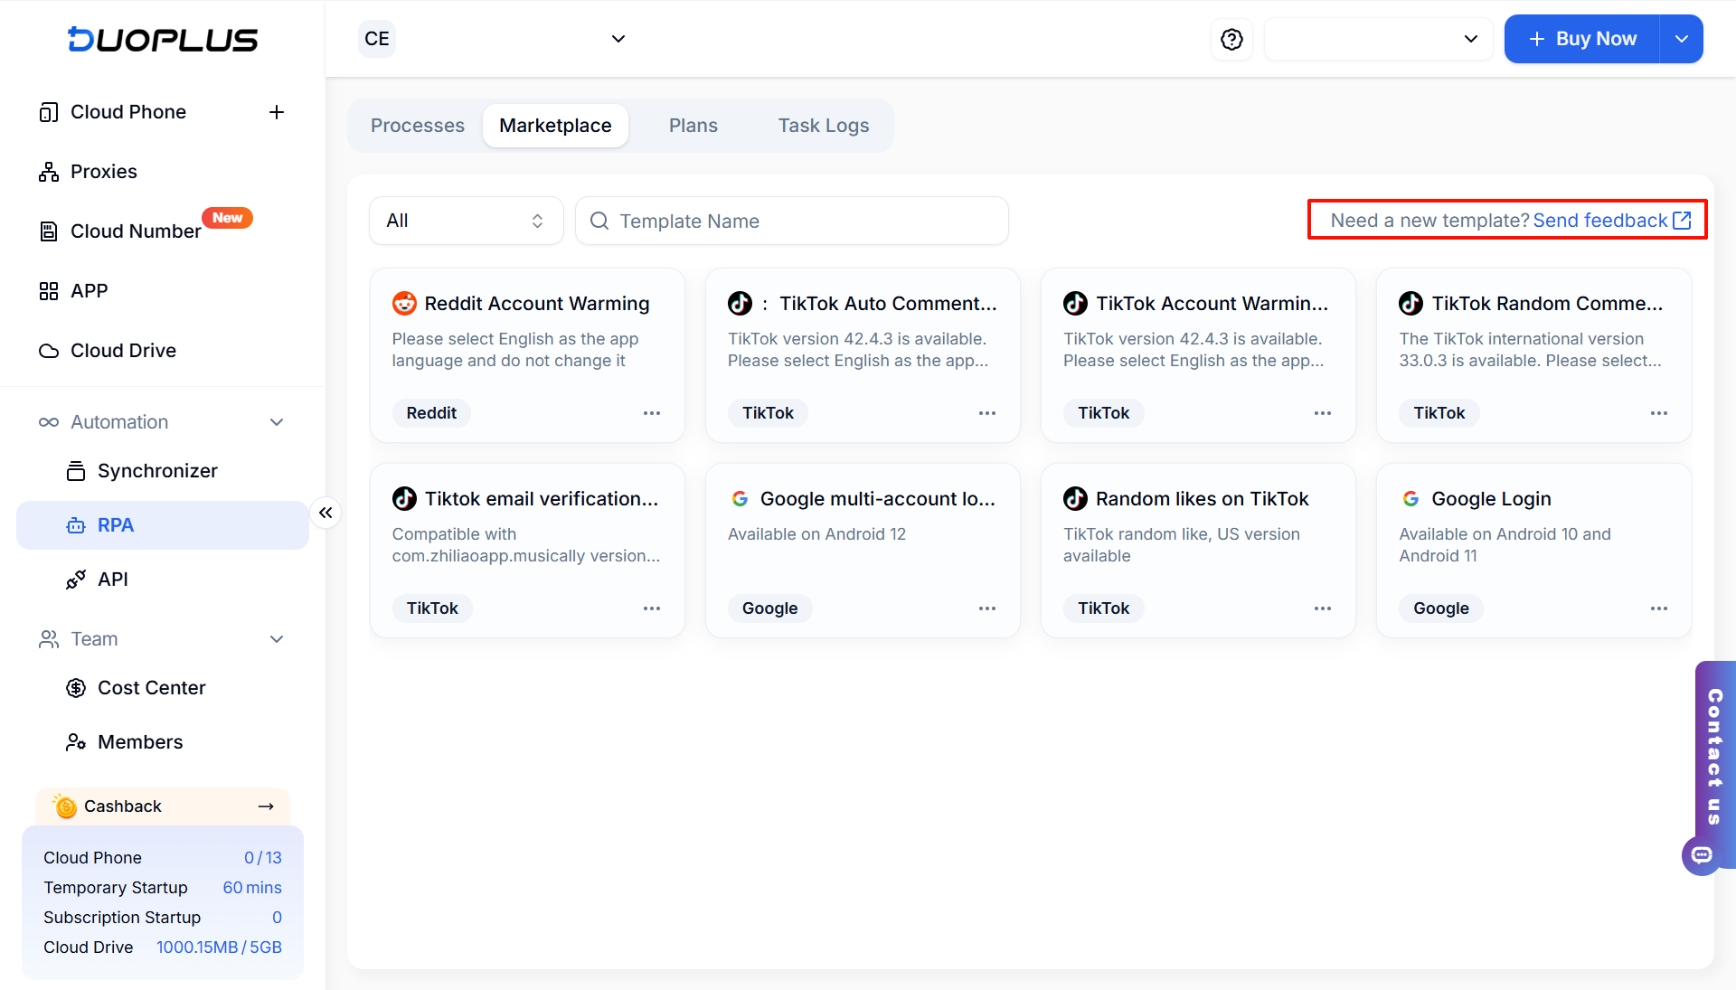Focus the Template Name search field

pyautogui.click(x=792, y=221)
